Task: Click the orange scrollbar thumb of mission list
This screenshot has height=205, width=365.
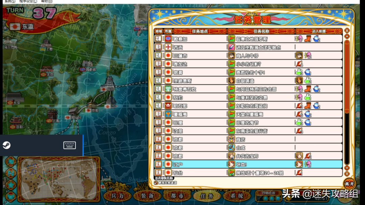Action: click(x=347, y=77)
